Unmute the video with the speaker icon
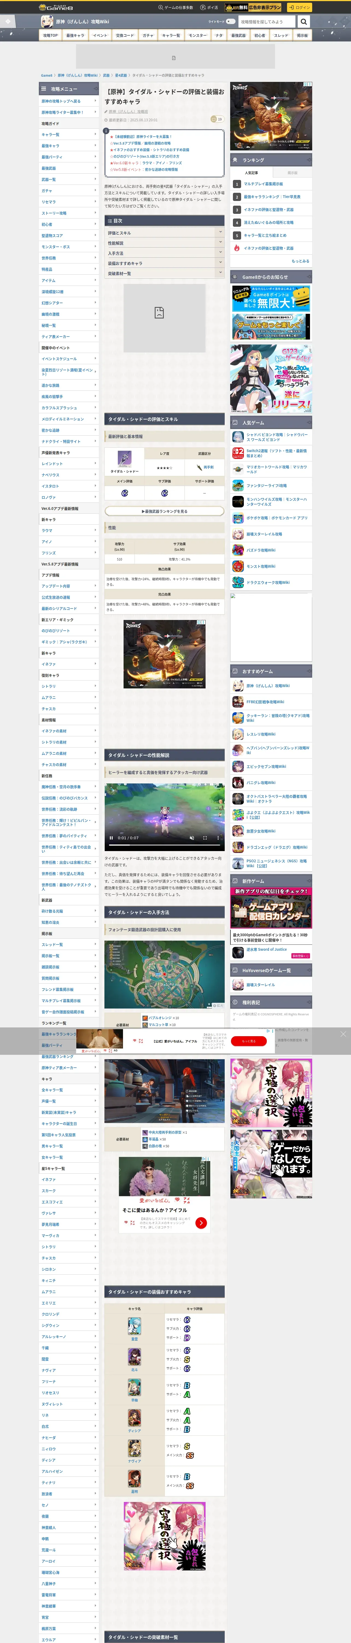351x1643 pixels. click(192, 838)
